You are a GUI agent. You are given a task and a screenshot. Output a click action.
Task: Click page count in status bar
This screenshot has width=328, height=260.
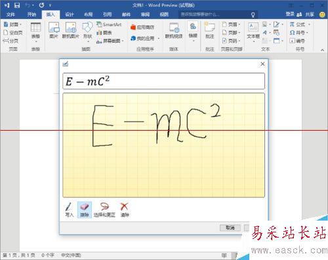tap(19, 255)
